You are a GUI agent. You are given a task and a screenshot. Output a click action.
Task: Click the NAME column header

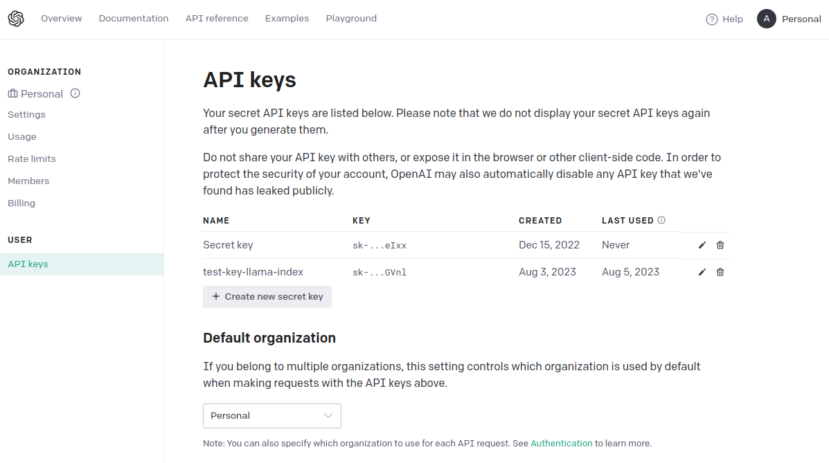coord(216,220)
